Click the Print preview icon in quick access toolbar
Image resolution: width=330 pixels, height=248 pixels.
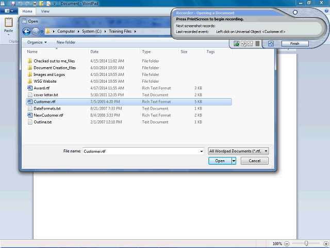pos(48,4)
